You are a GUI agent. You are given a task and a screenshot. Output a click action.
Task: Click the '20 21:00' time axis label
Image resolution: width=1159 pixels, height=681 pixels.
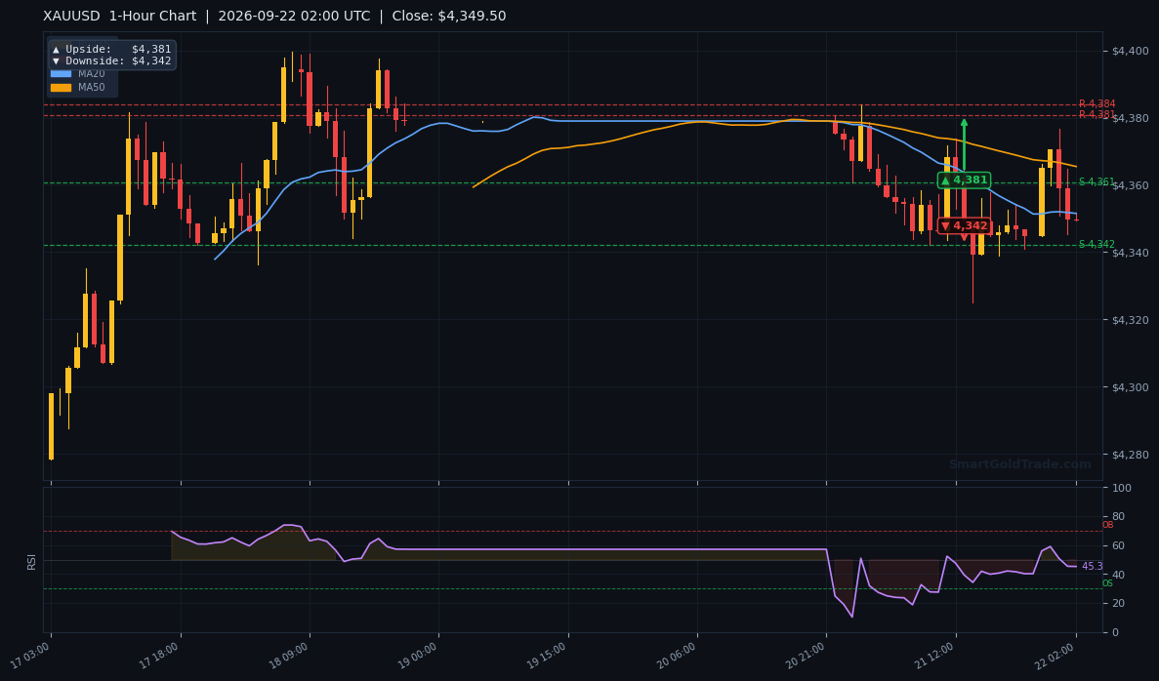tap(806, 656)
